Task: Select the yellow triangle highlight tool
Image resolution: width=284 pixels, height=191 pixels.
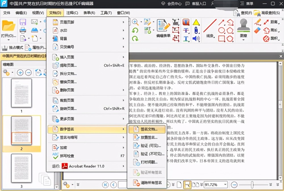Action: (x=196, y=22)
